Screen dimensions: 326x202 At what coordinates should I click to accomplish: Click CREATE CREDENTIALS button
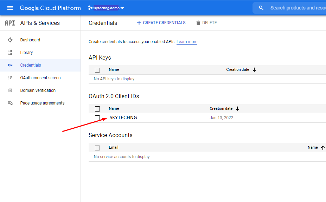(x=161, y=23)
